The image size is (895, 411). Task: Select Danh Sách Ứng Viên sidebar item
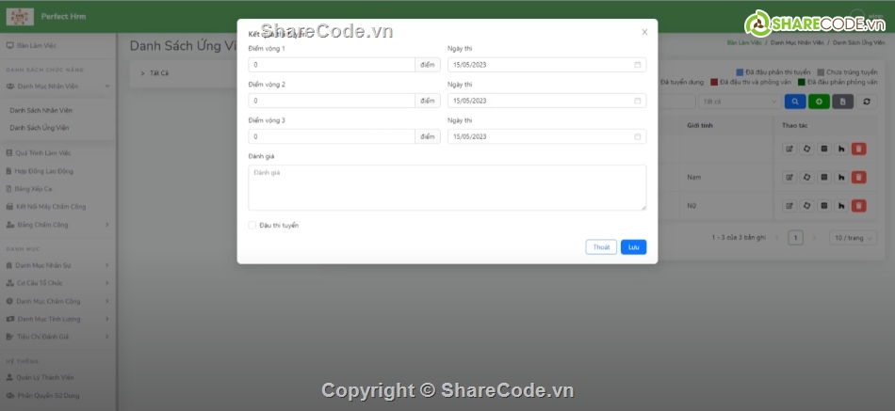[40, 128]
